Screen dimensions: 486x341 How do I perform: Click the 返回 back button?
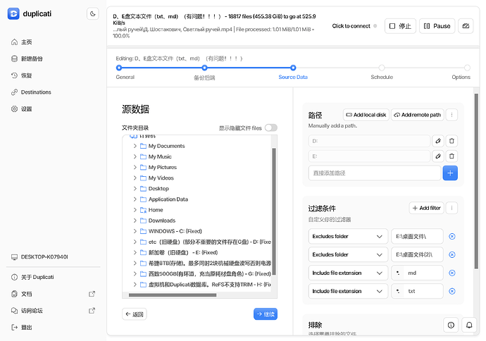coord(135,314)
